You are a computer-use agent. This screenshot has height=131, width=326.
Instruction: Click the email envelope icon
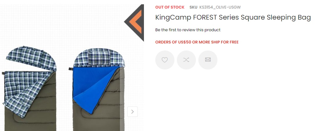[x=208, y=60]
